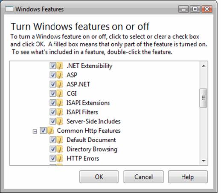This screenshot has width=221, height=194.
Task: Collapse the Common Http Features tree node
Action: (35, 131)
